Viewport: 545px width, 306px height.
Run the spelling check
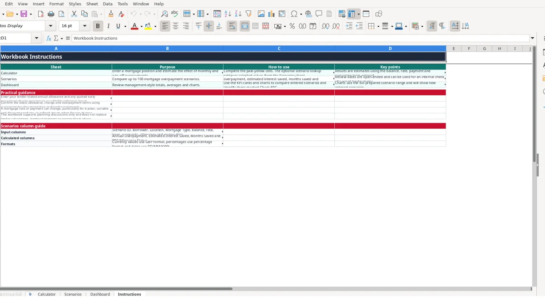click(174, 14)
